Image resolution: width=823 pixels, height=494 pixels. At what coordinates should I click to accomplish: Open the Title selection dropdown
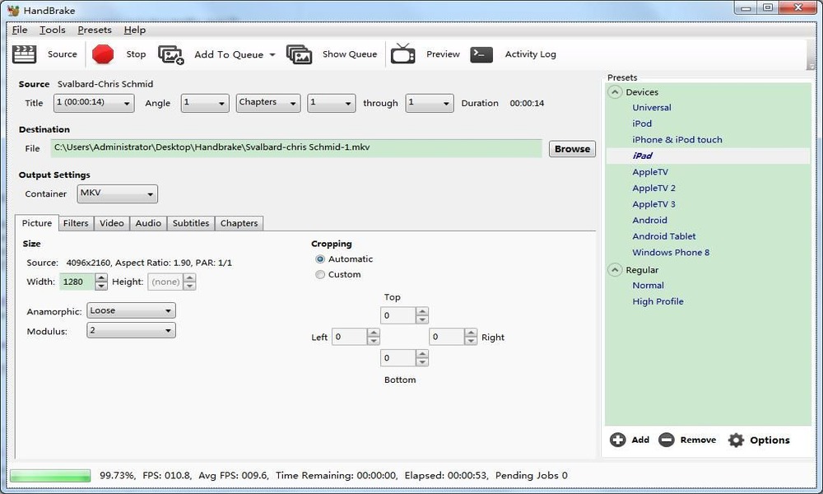pyautogui.click(x=93, y=103)
